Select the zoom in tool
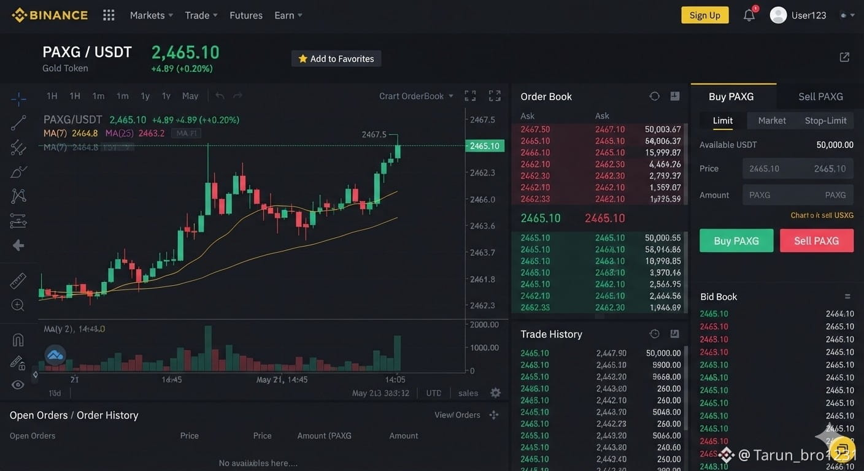 click(18, 305)
